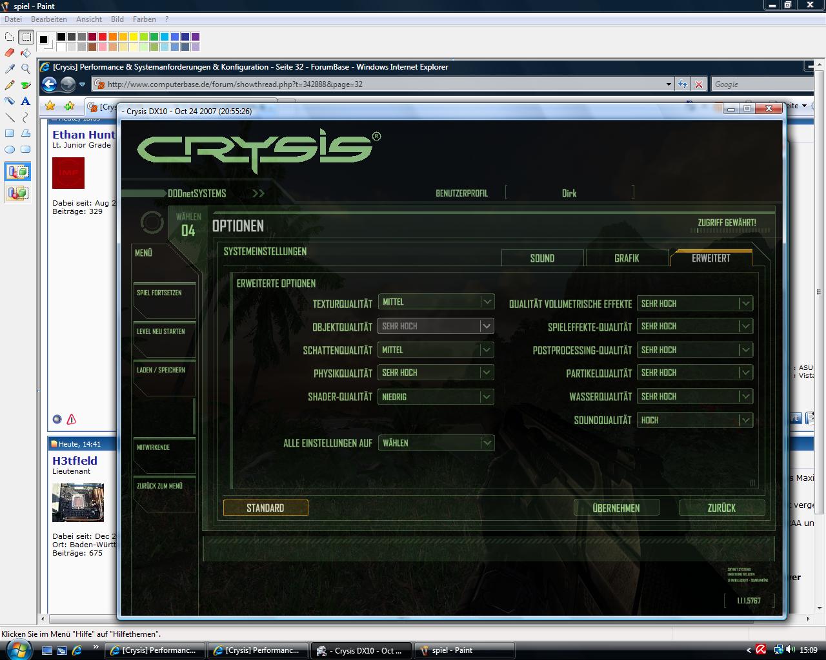Viewport: 826px width, 660px height.
Task: Enable transparent selection option in Paint toolbox
Action: pos(18,192)
